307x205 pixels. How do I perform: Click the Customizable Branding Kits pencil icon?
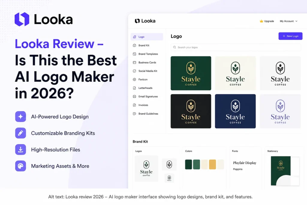(x=21, y=133)
